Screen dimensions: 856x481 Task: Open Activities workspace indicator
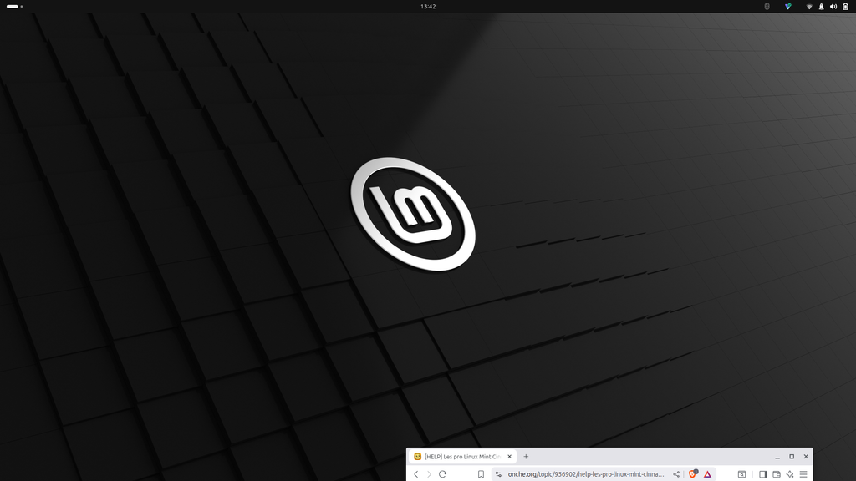coord(14,6)
